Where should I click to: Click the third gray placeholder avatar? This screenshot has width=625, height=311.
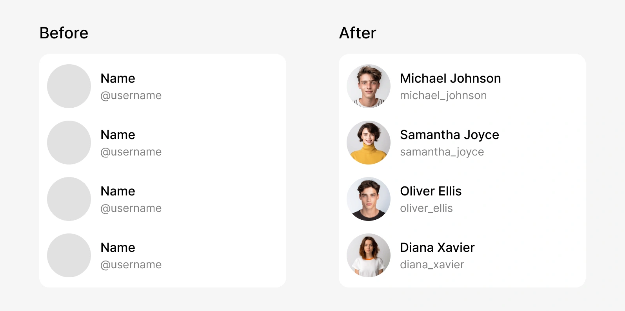point(69,199)
